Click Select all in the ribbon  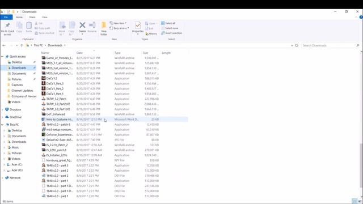pyautogui.click(x=168, y=23)
